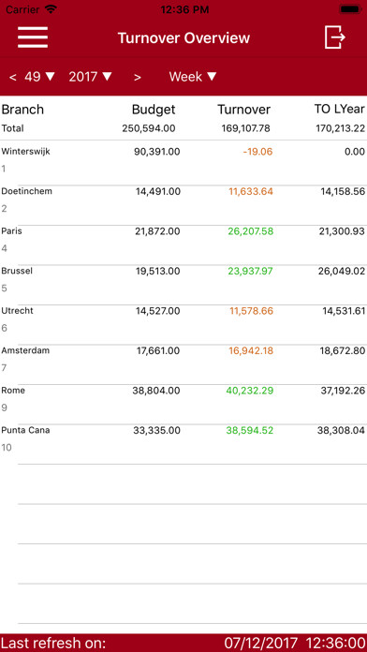Tap the Budget column header
Image resolution: width=367 pixels, height=652 pixels.
click(154, 110)
